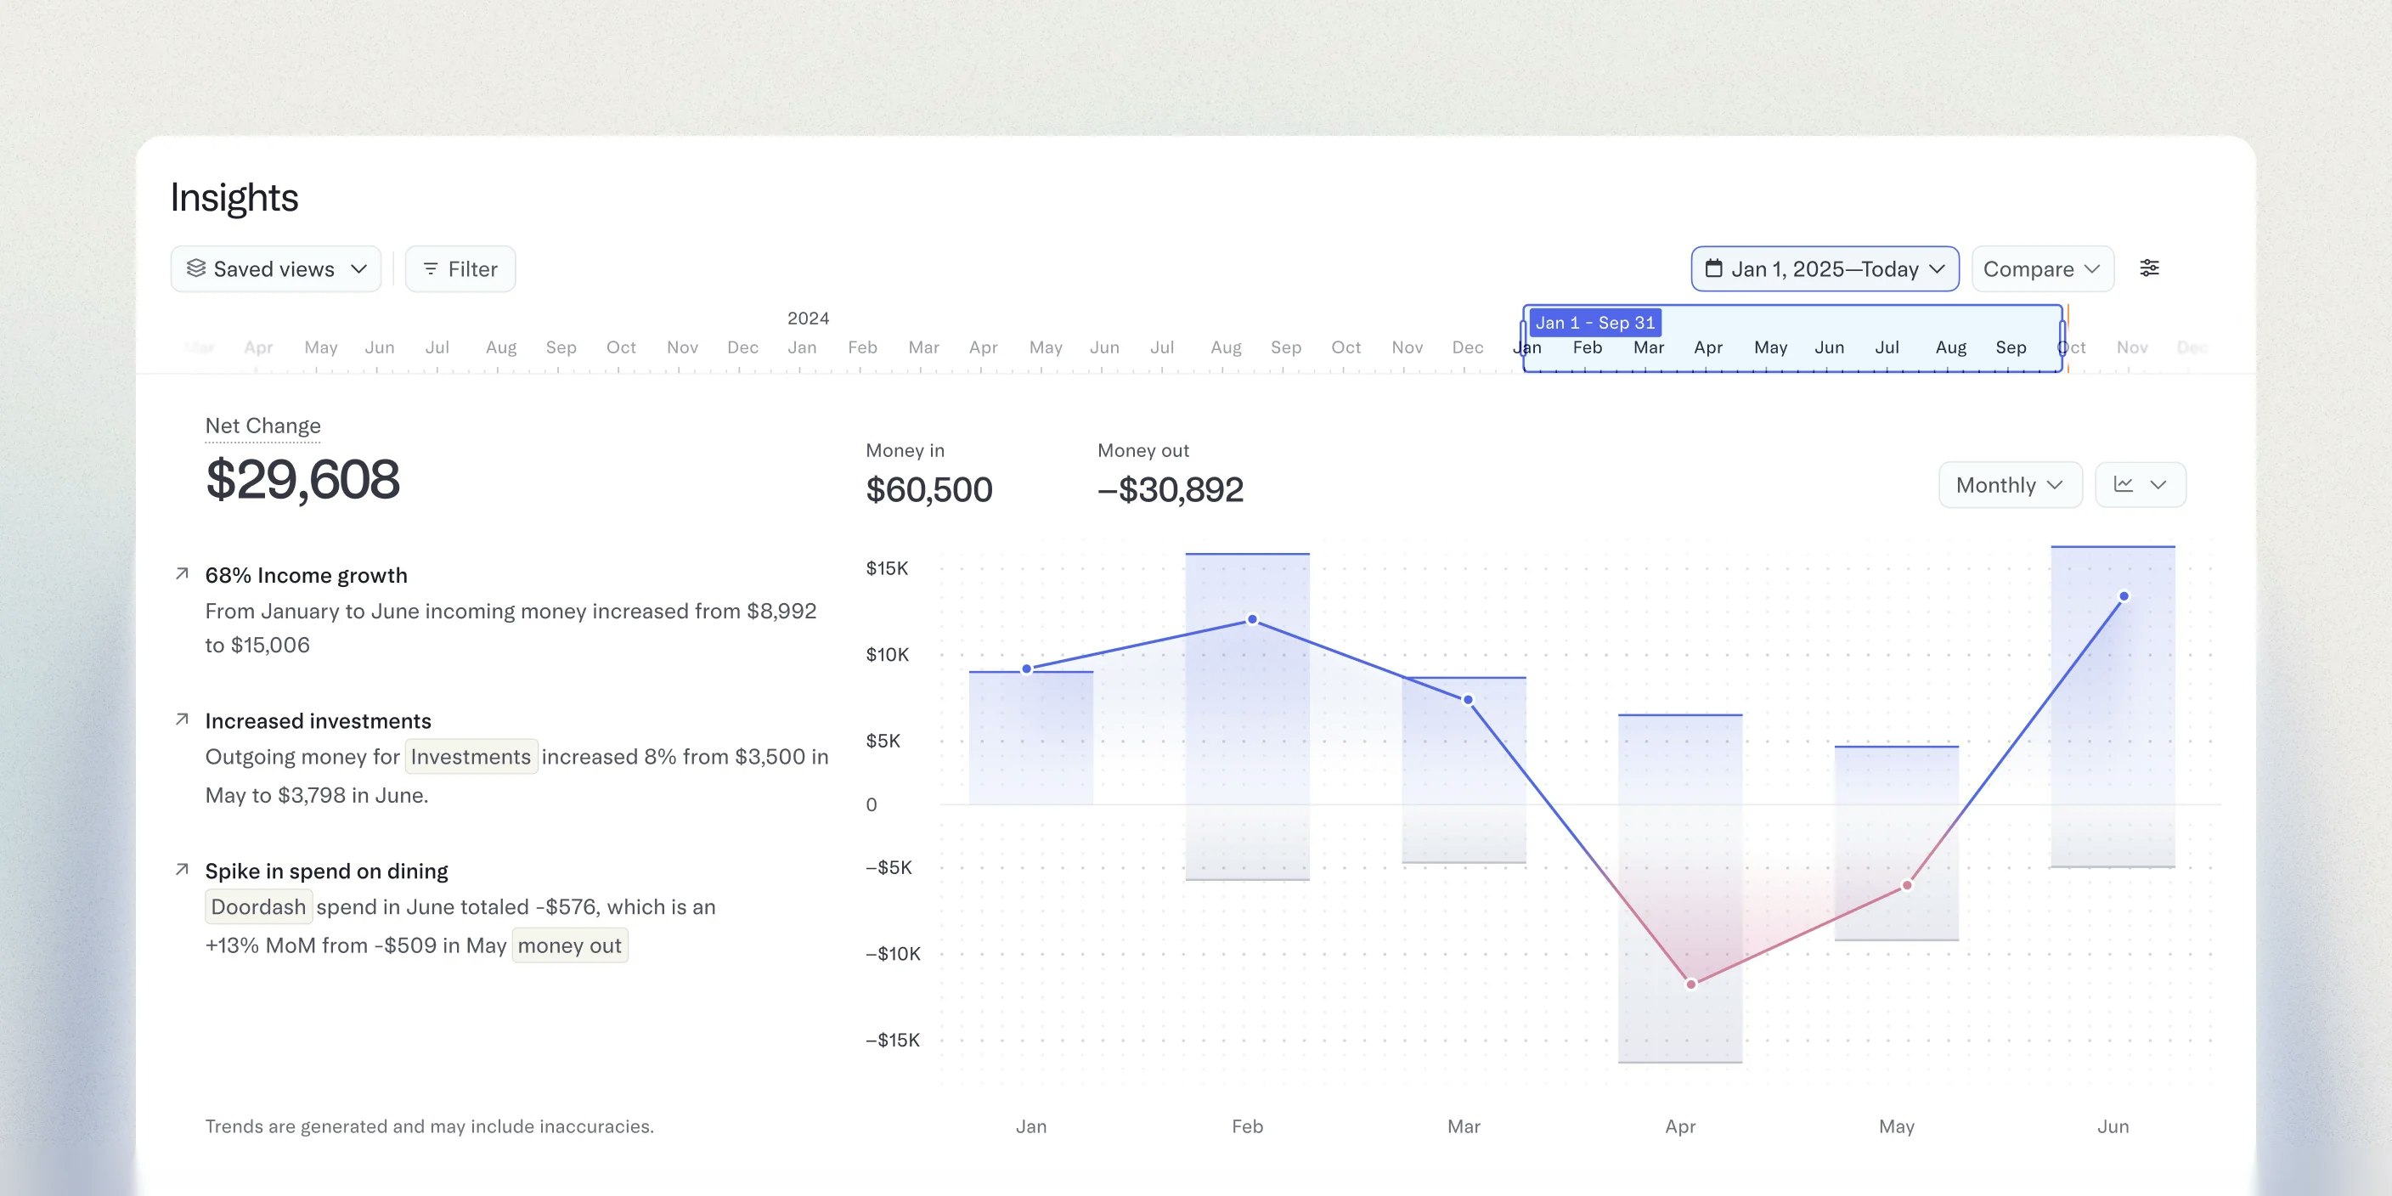Click the arrow icon beside Spike in dining

point(182,870)
